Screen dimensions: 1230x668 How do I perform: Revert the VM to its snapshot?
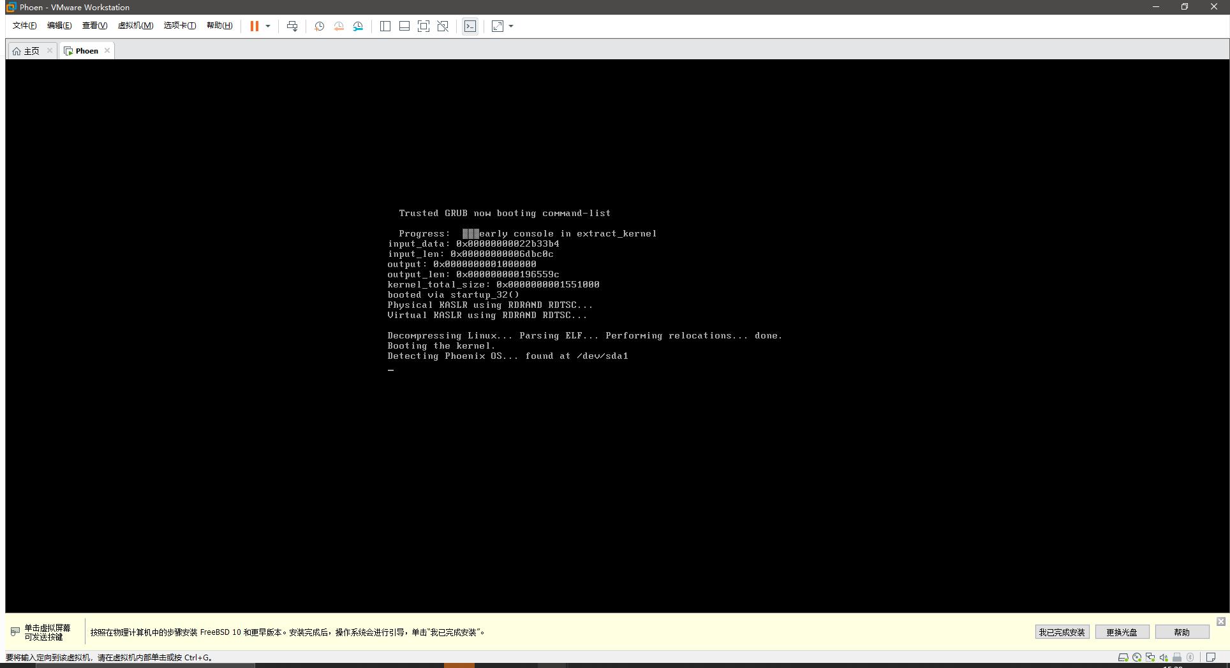[x=338, y=26]
